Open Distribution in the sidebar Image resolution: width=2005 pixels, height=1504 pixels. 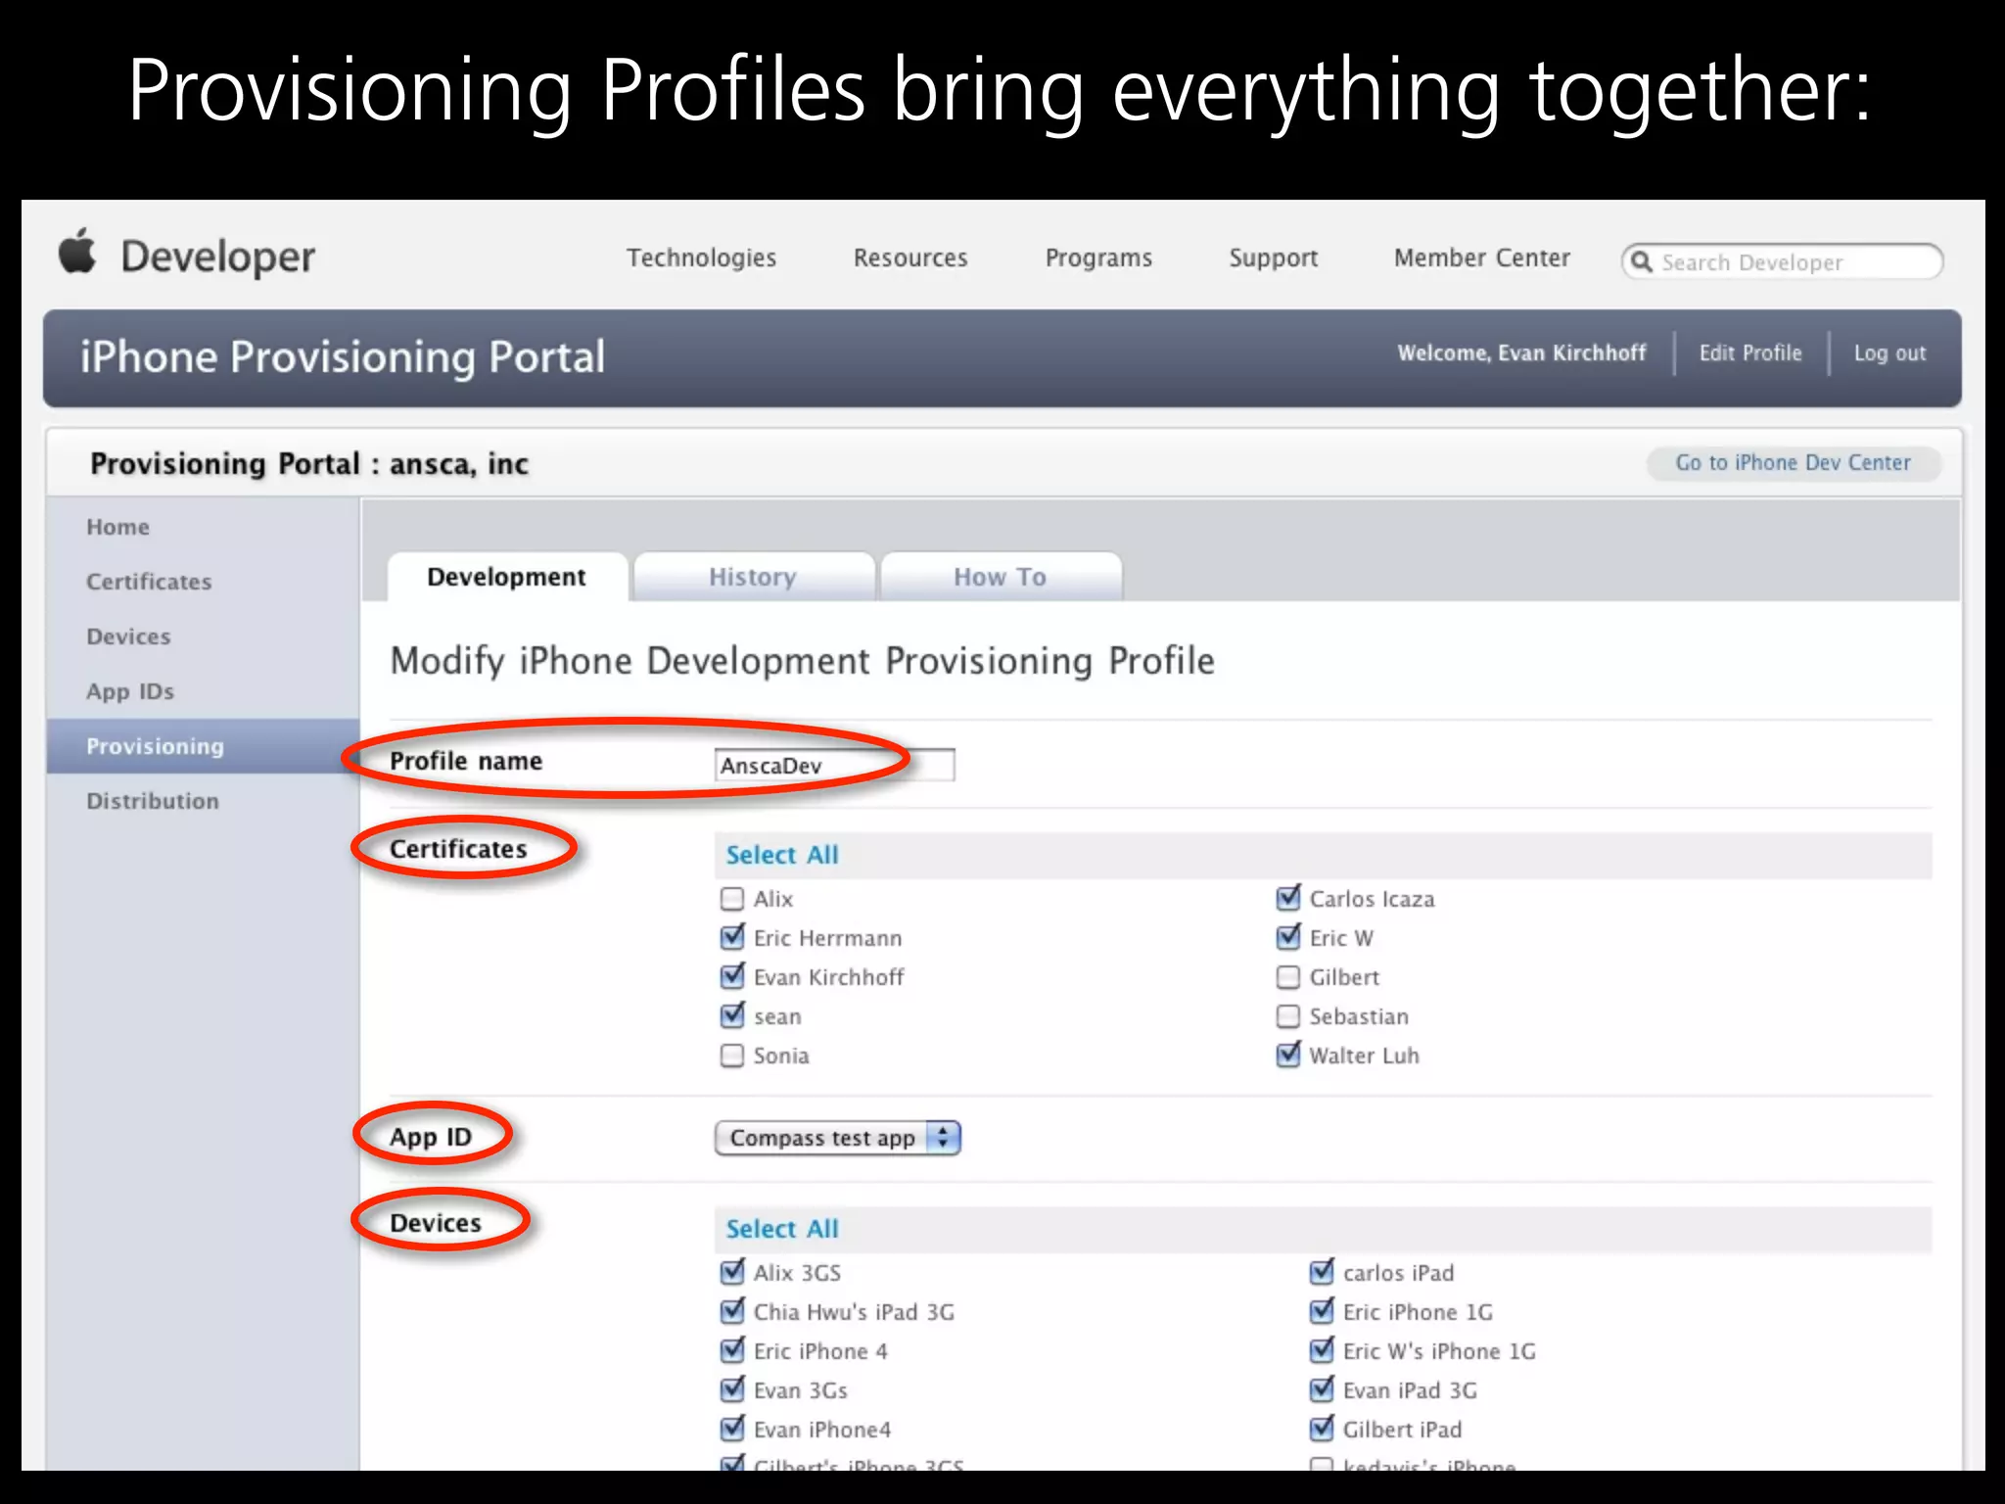[x=153, y=801]
